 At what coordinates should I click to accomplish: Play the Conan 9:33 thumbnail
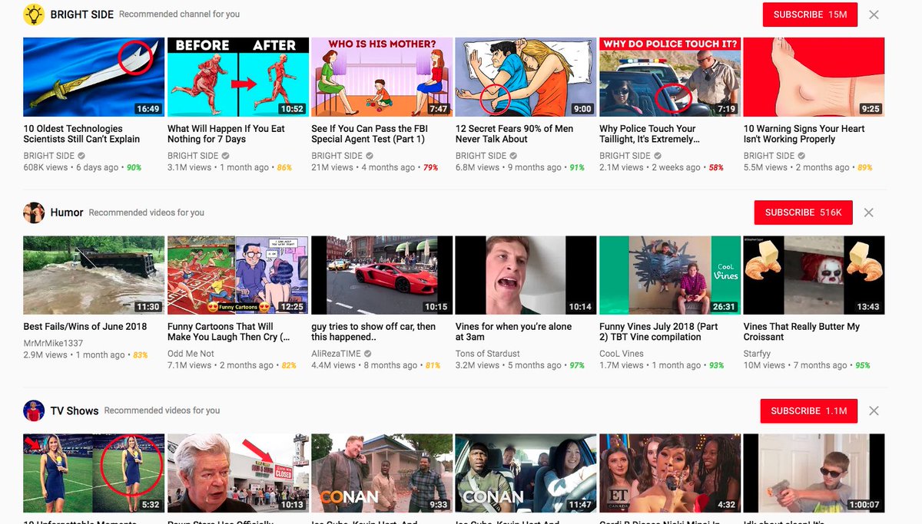coord(382,473)
